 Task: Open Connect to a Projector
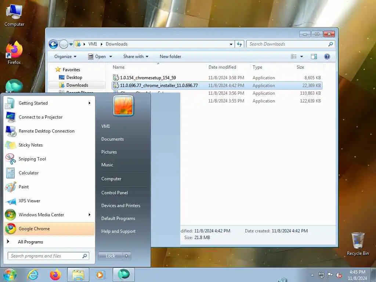[49, 117]
